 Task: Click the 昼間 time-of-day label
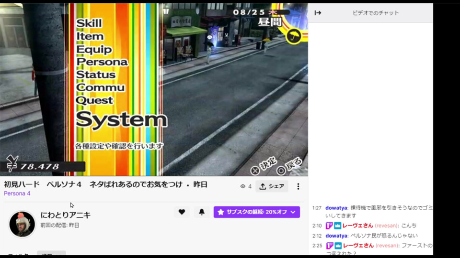point(270,22)
